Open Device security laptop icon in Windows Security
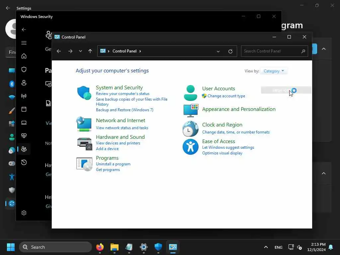Screen dimensions: 340x255 (24, 123)
